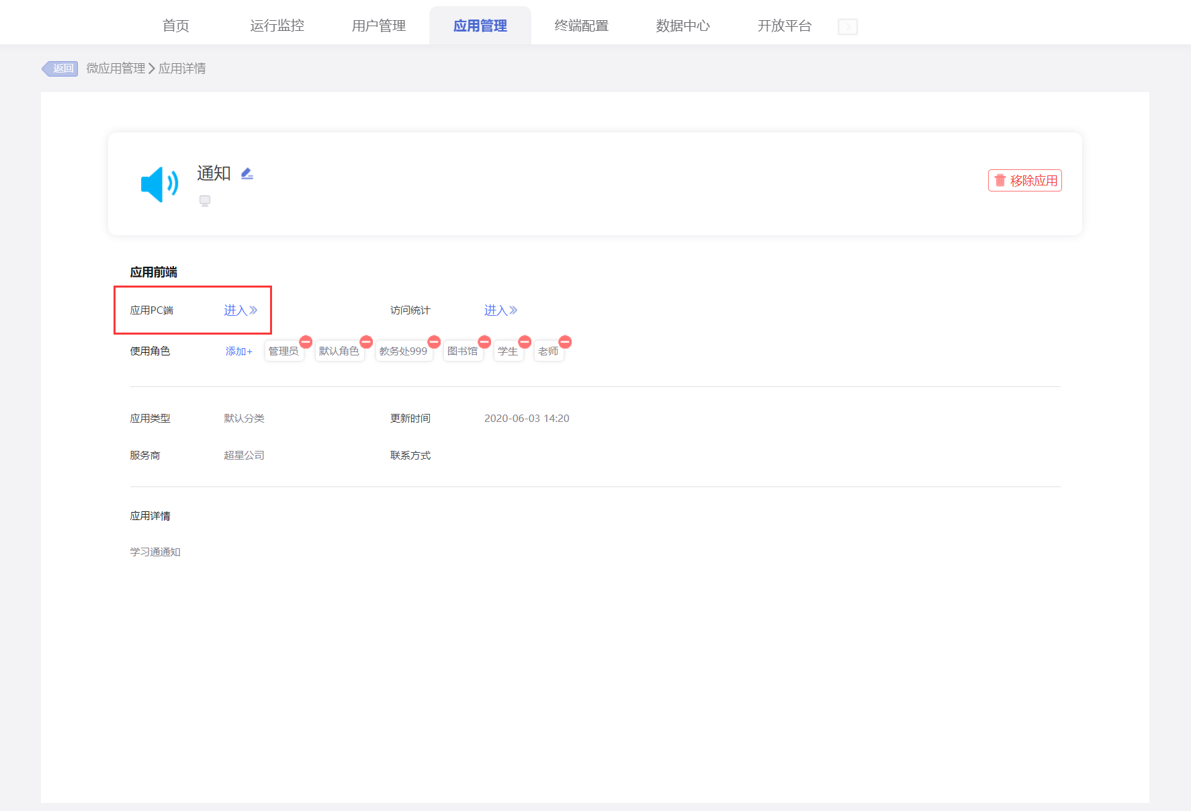Go to the 用户管理 tab
1191x811 pixels.
[379, 26]
